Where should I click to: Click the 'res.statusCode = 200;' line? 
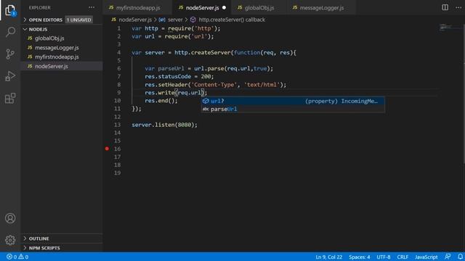pyautogui.click(x=179, y=76)
